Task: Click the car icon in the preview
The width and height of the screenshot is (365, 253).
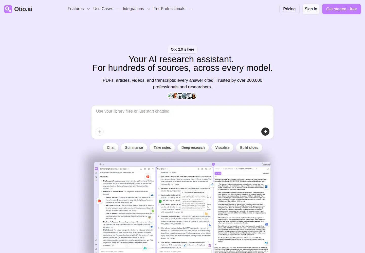Action: click(x=152, y=195)
